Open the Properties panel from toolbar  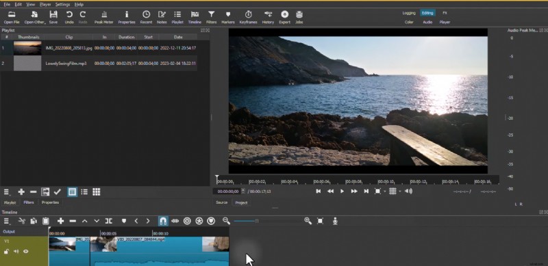[x=127, y=17]
